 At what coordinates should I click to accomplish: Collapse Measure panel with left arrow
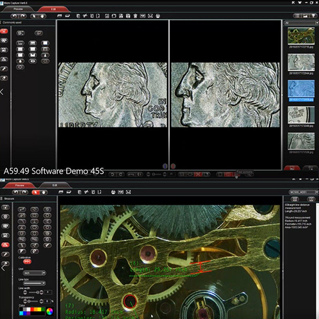[x=3, y=268]
